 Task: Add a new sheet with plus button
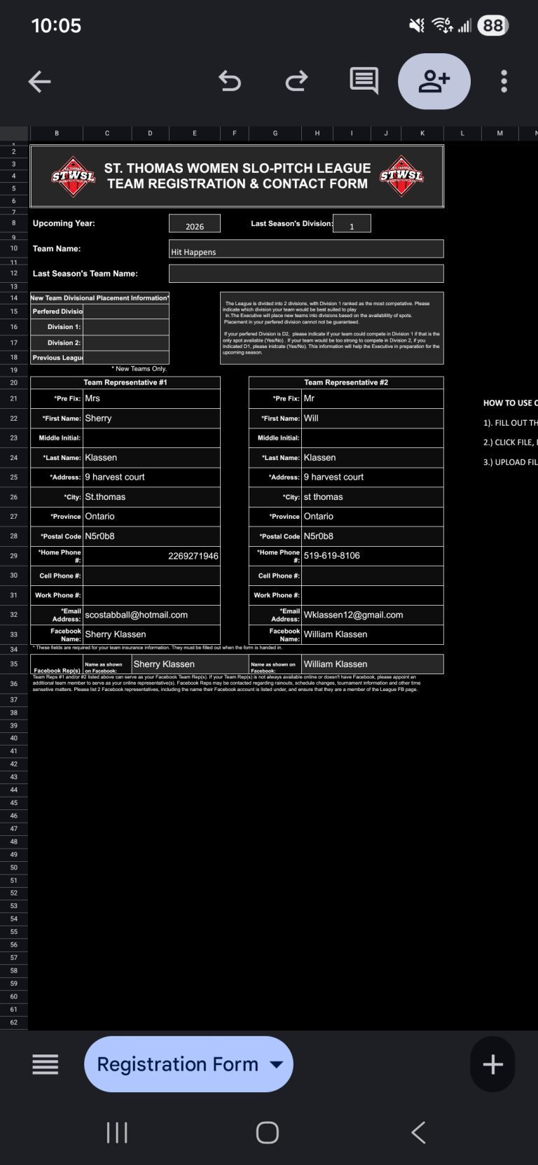493,1064
